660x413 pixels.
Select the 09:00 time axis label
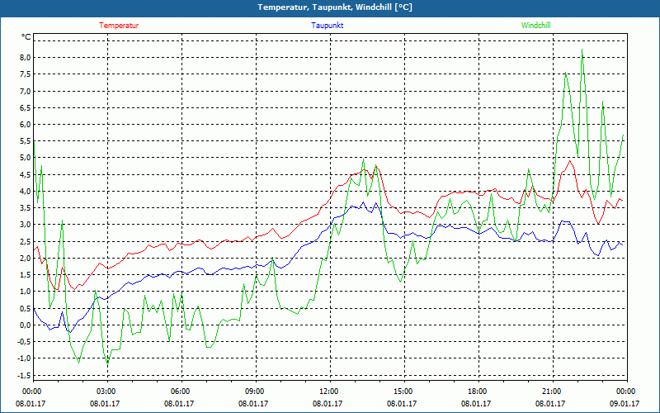(x=256, y=392)
